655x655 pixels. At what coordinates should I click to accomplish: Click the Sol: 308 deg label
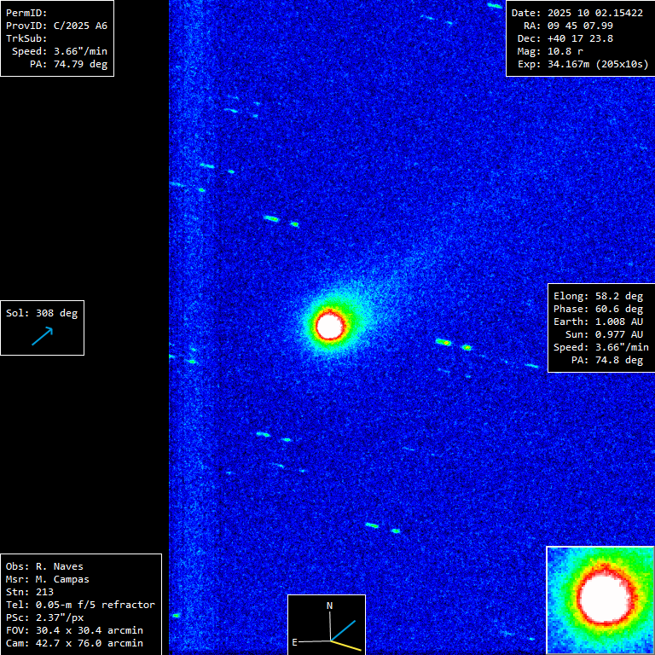42,313
